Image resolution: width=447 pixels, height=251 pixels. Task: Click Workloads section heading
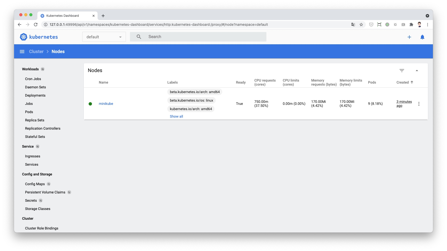[x=30, y=69]
